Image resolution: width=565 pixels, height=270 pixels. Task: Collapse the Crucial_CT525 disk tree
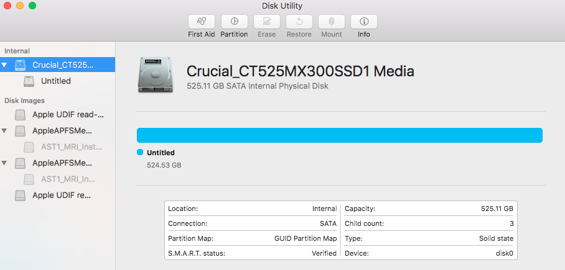4,65
